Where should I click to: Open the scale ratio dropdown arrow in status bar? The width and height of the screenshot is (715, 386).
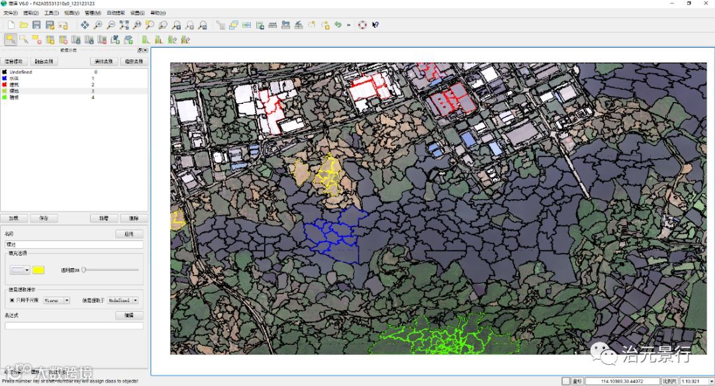tap(711, 381)
